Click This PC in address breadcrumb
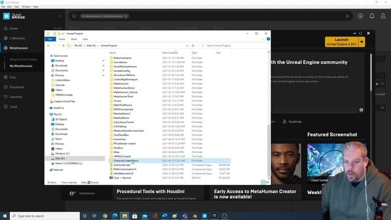Image resolution: width=391 pixels, height=220 pixels. pos(78,46)
